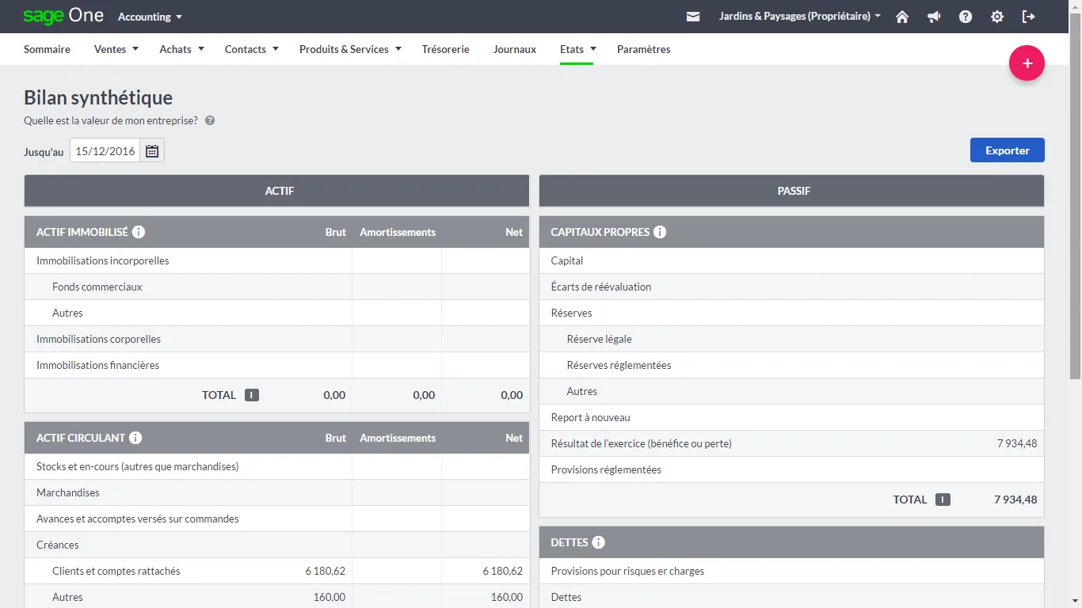Open the Paramètres page
This screenshot has width=1082, height=608.
(x=643, y=49)
